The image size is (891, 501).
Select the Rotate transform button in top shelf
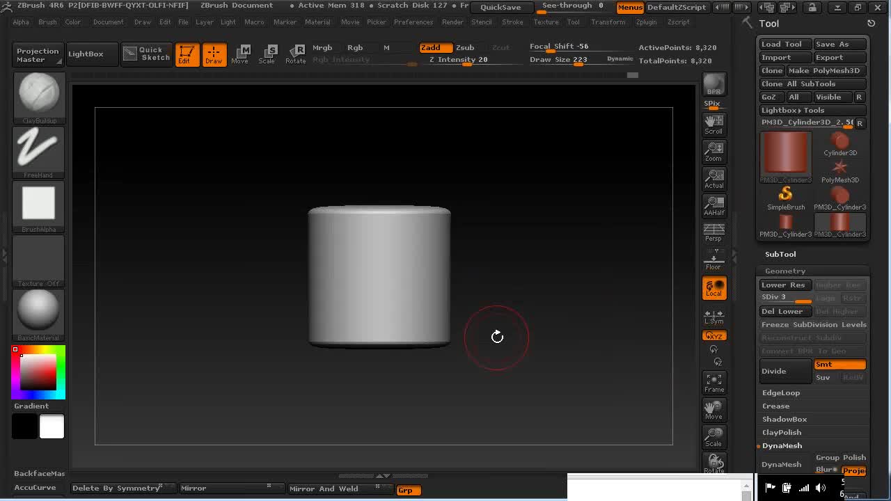[x=295, y=54]
